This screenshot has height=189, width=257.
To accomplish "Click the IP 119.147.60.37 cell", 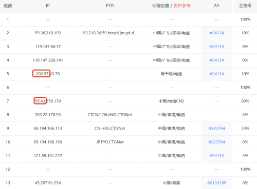I will (48, 47).
